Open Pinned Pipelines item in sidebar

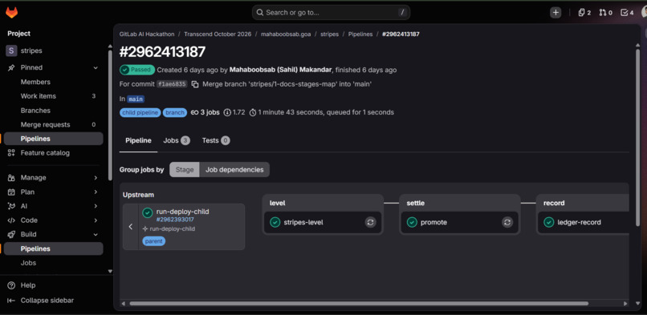(54, 139)
